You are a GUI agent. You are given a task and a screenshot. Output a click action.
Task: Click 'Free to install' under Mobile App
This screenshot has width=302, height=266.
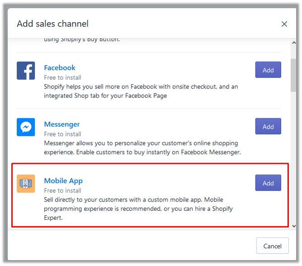tap(62, 190)
